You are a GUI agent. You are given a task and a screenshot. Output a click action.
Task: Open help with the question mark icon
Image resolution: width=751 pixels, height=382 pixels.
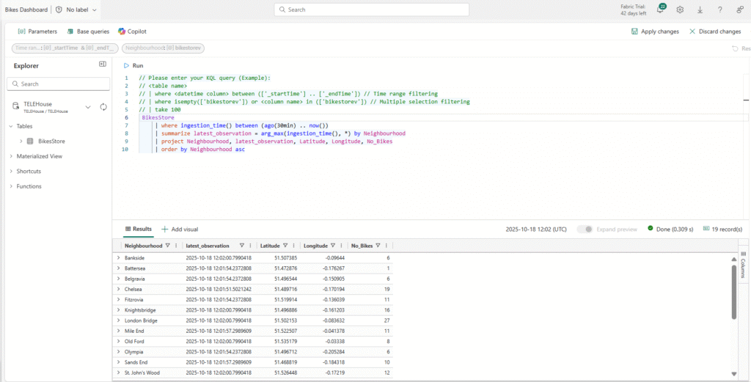click(x=719, y=10)
